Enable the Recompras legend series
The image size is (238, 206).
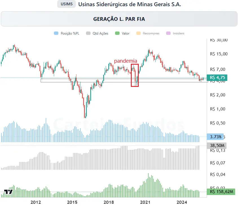click(x=148, y=33)
